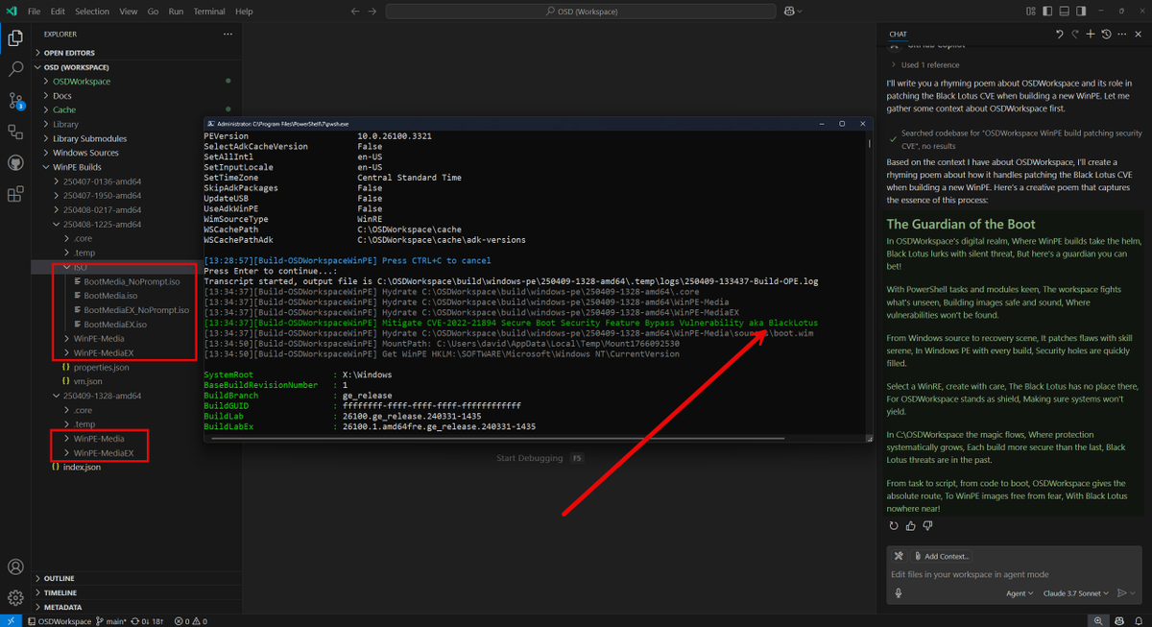The image size is (1152, 627).
Task: Open the Terminal menu
Action: click(208, 12)
